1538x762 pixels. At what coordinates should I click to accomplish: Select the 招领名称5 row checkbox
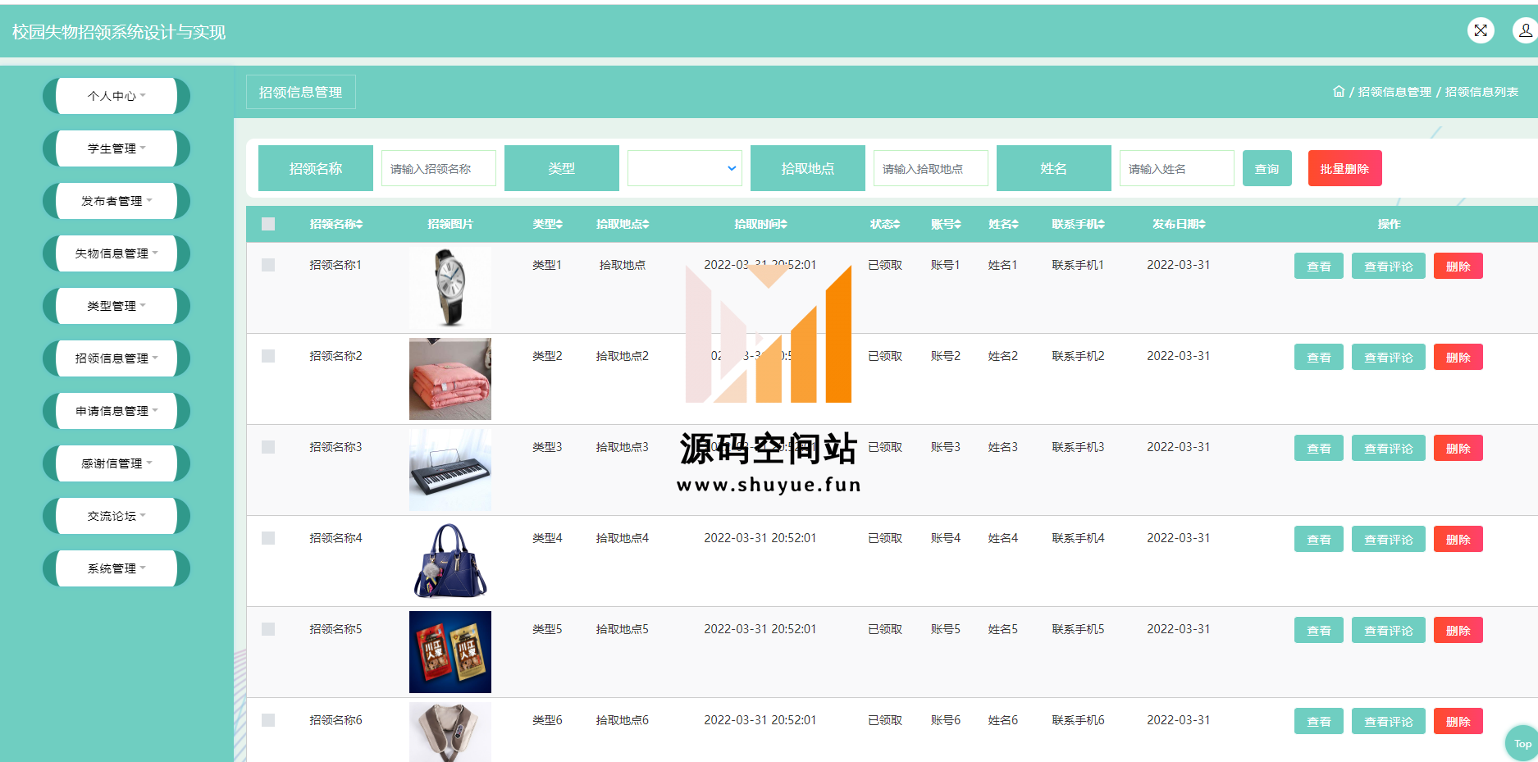click(268, 629)
